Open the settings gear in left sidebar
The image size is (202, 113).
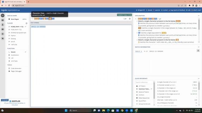(x=3, y=34)
